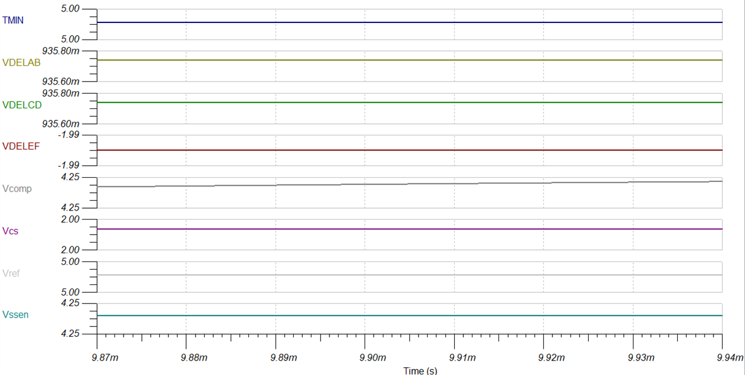
Task: Click the dark red VDELEF waveform line
Action: coord(409,150)
